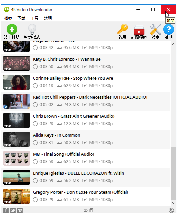Click title 'Enrique Iglesias - DUELE EL CORAZON ft. Wisin'
Screen dimensions: 180x213
coord(78,173)
